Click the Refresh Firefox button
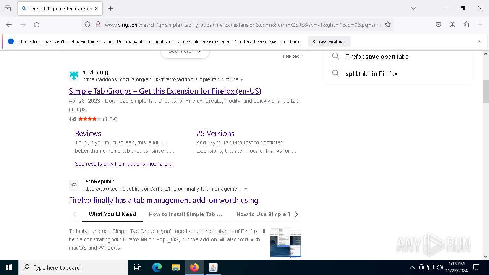 coord(329,41)
